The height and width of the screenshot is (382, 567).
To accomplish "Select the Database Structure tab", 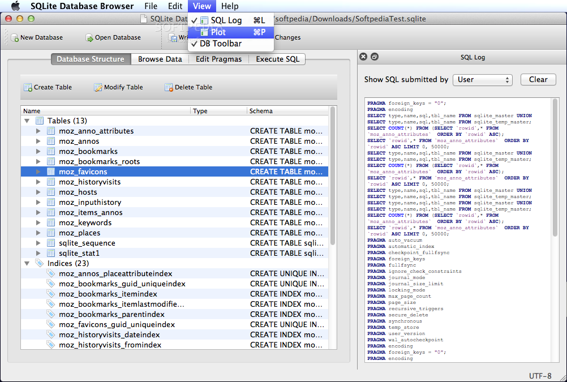I will point(91,59).
